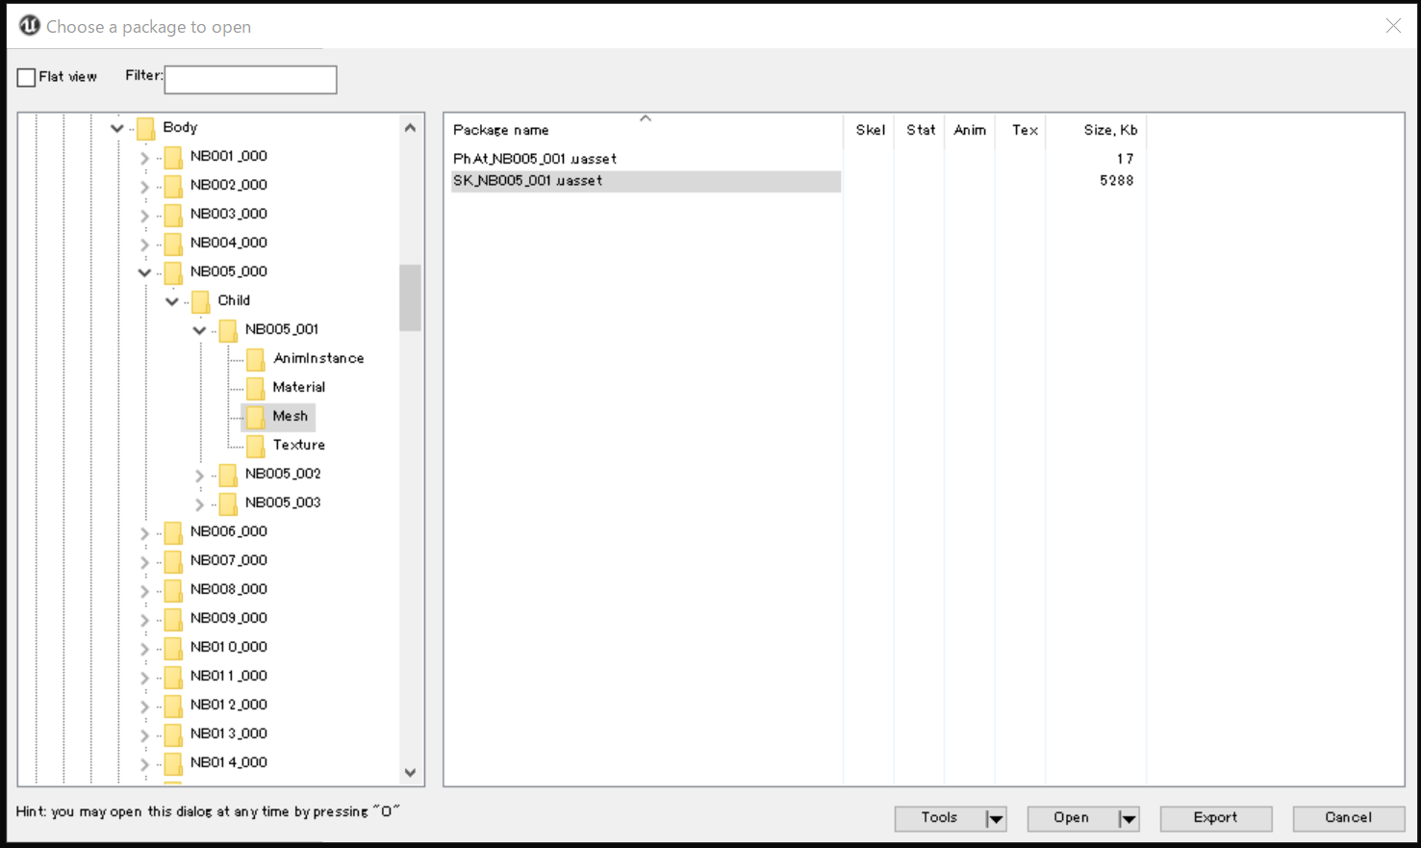This screenshot has width=1421, height=848.
Task: Select the NB008_000 folder icon
Action: tap(173, 590)
